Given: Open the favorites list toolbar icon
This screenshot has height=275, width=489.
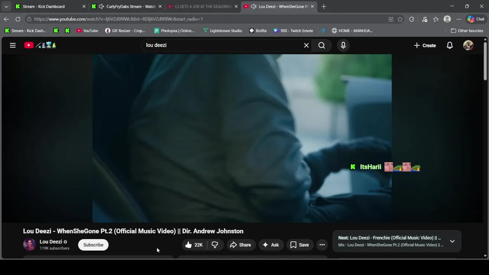Looking at the screenshot, I should coord(436,19).
